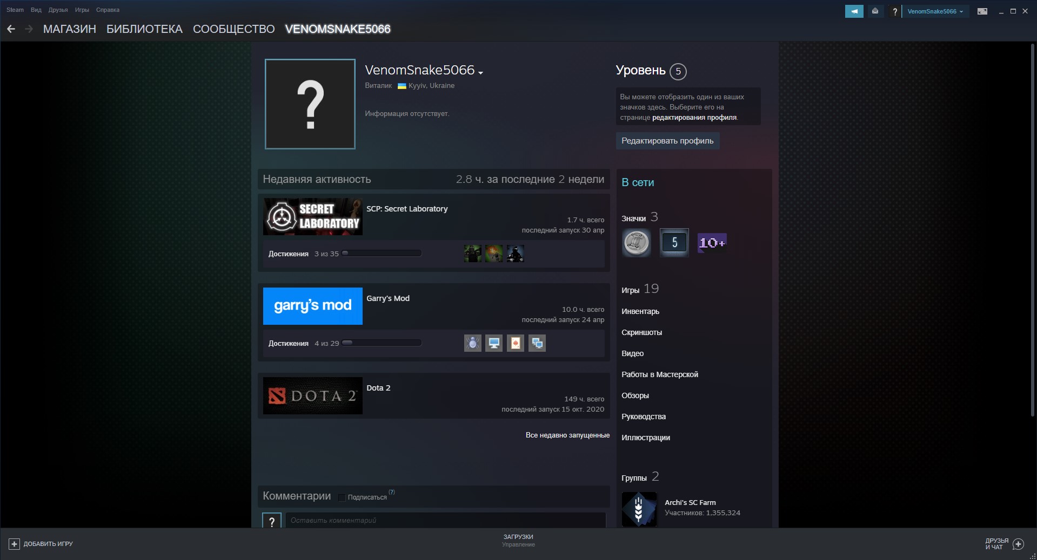The image size is (1037, 560).
Task: Click the Garry's Mod achievements progress bar
Action: pyautogui.click(x=382, y=343)
